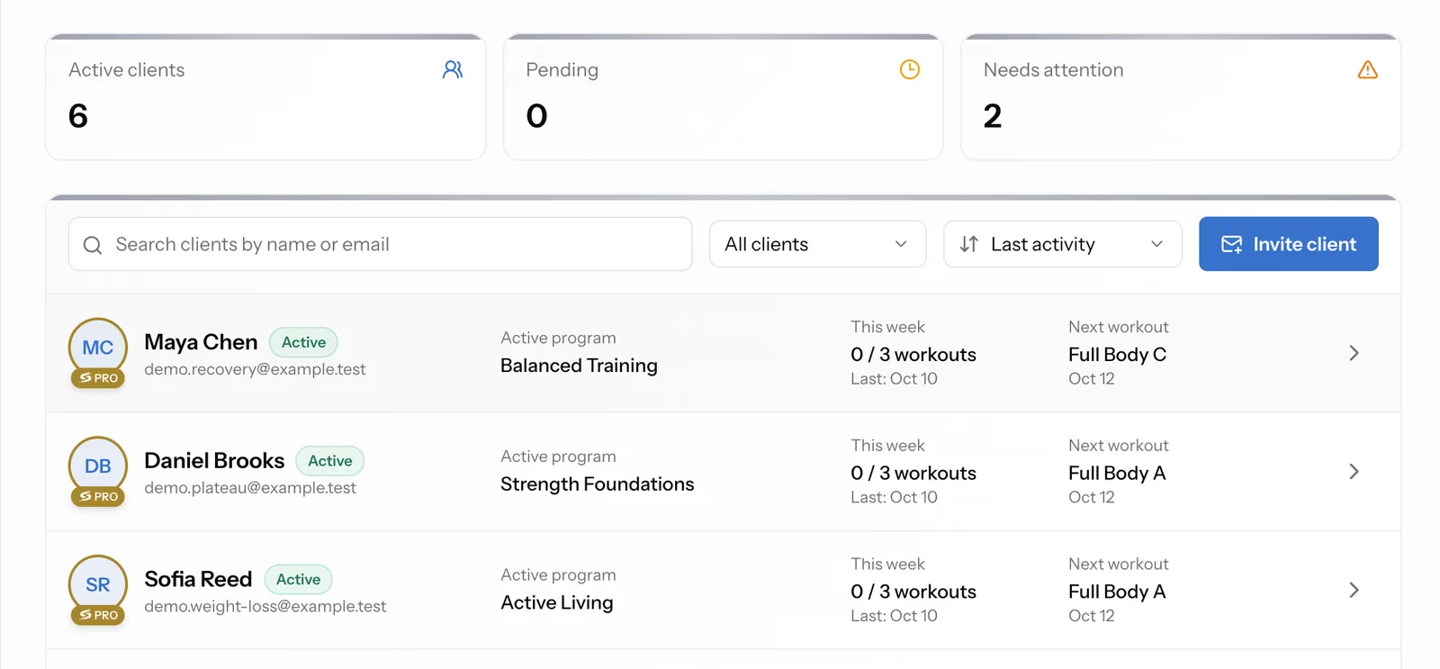Open Sofia Reed's row chevron arrow

click(1354, 591)
